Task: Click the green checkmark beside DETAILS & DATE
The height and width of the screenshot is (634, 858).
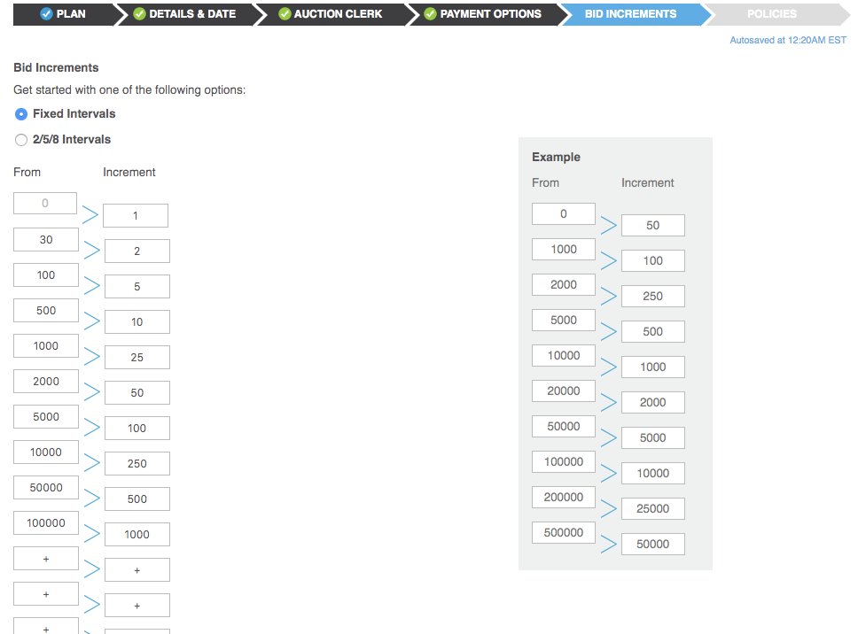Action: click(139, 13)
